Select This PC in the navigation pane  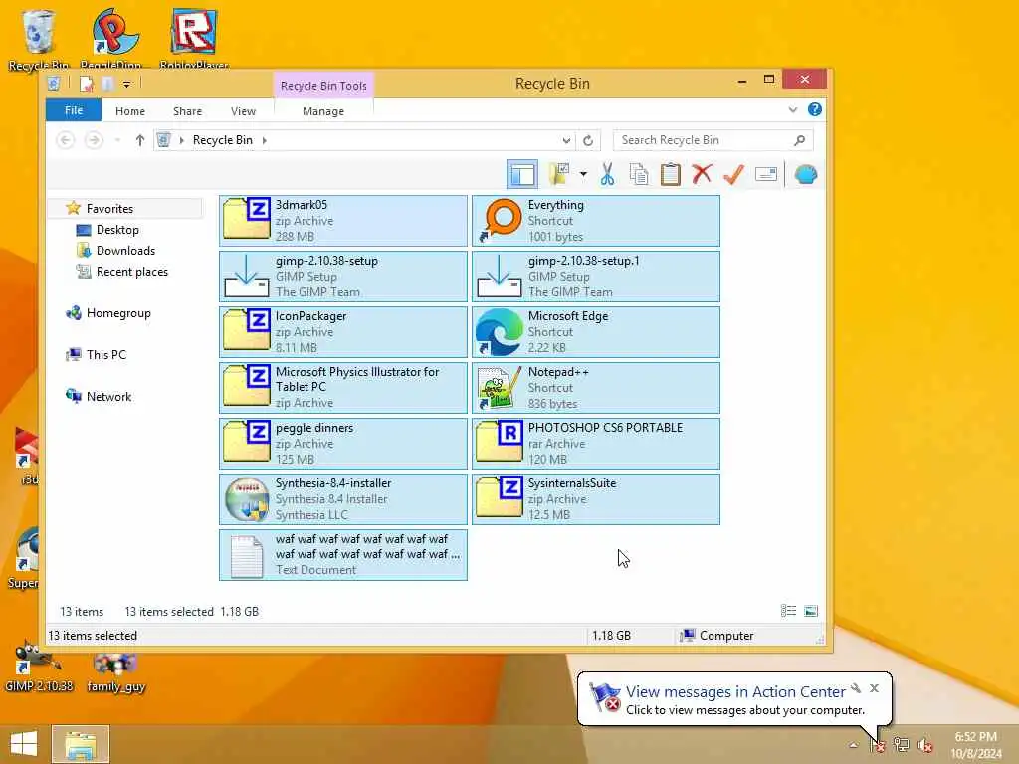click(x=105, y=355)
